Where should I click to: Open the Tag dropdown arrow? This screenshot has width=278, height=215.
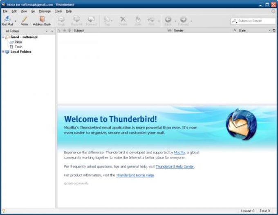(x=112, y=21)
